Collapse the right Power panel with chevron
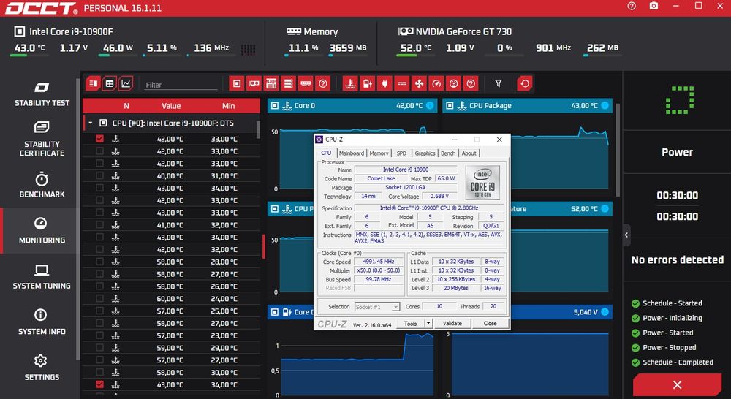This screenshot has height=399, width=731. (626, 235)
